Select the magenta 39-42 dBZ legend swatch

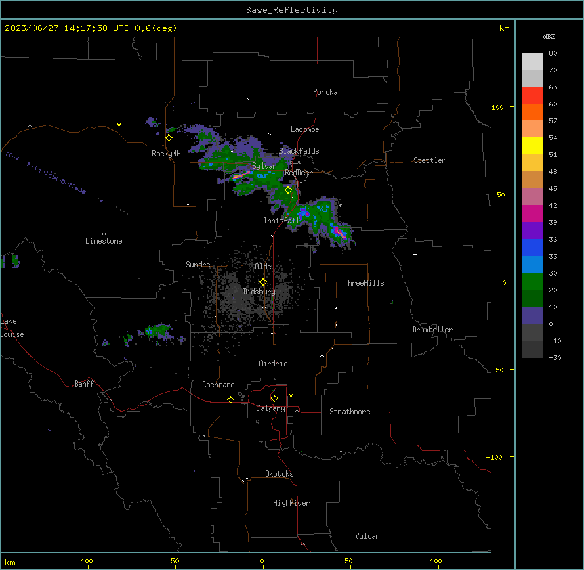(533, 213)
